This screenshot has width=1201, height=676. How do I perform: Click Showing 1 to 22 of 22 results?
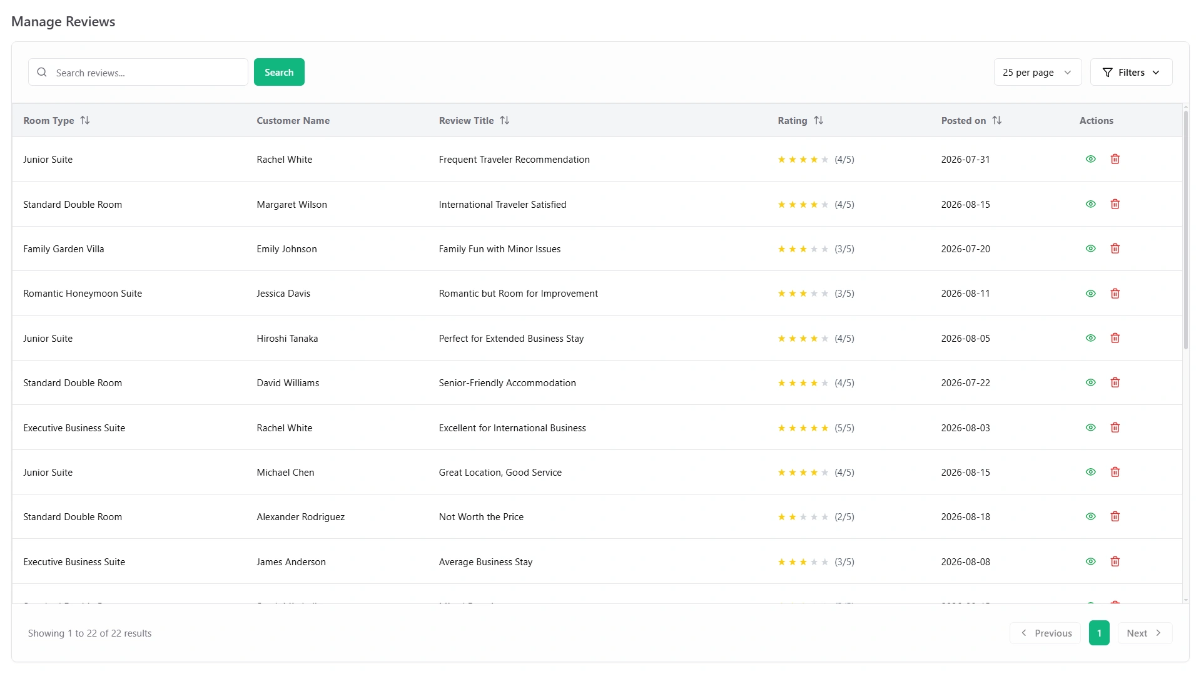(x=89, y=633)
